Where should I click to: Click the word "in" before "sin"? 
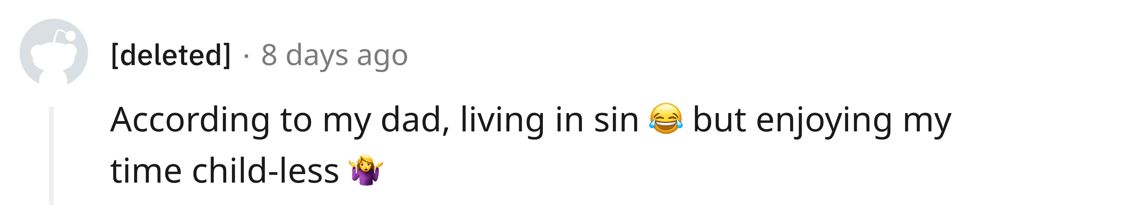click(569, 120)
